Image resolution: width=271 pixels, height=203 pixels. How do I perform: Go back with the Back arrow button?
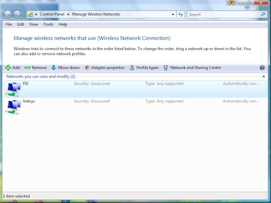[8, 14]
